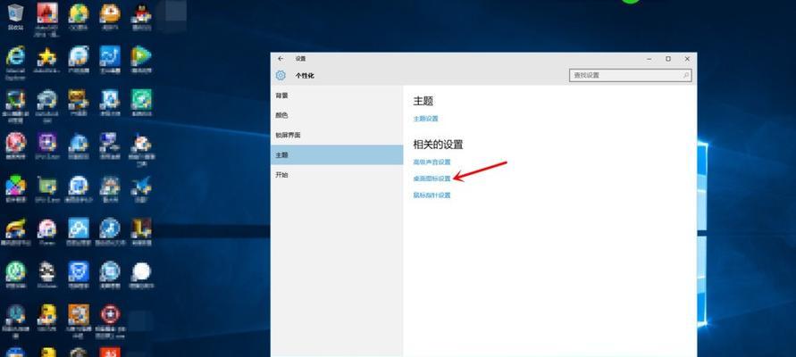Screen dimensions: 796x357
Task: Select the yellow star desktop shortcut
Action: pos(47,56)
